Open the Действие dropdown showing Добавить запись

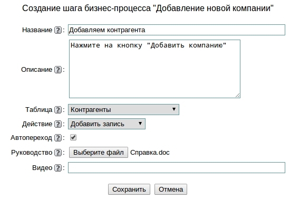(107, 124)
